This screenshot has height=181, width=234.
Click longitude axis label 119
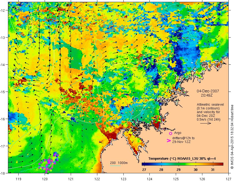[19, 179]
